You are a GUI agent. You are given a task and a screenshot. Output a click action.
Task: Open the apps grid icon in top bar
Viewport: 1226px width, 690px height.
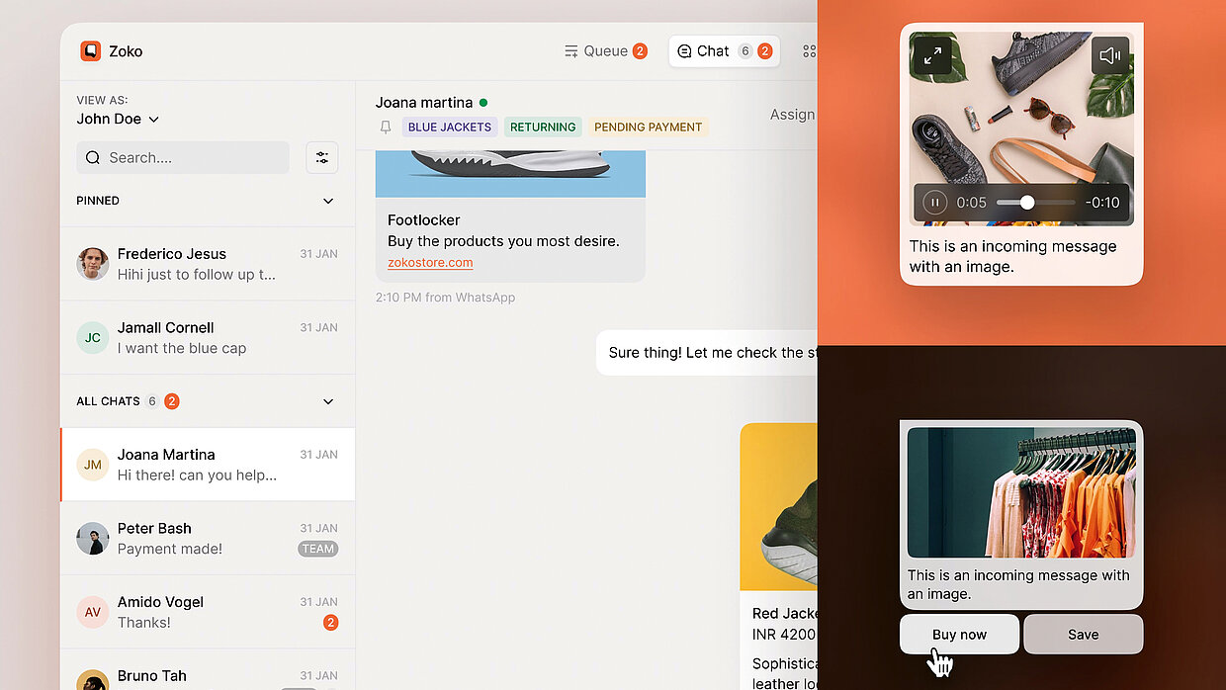pos(809,51)
